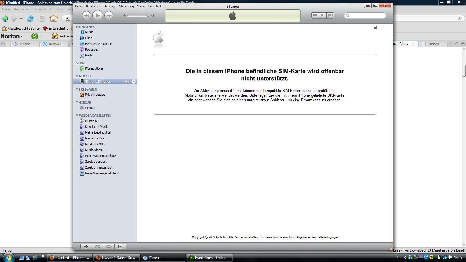Toggle shuffle in iTunes bottom bar
The height and width of the screenshot is (262, 466).
click(98, 246)
